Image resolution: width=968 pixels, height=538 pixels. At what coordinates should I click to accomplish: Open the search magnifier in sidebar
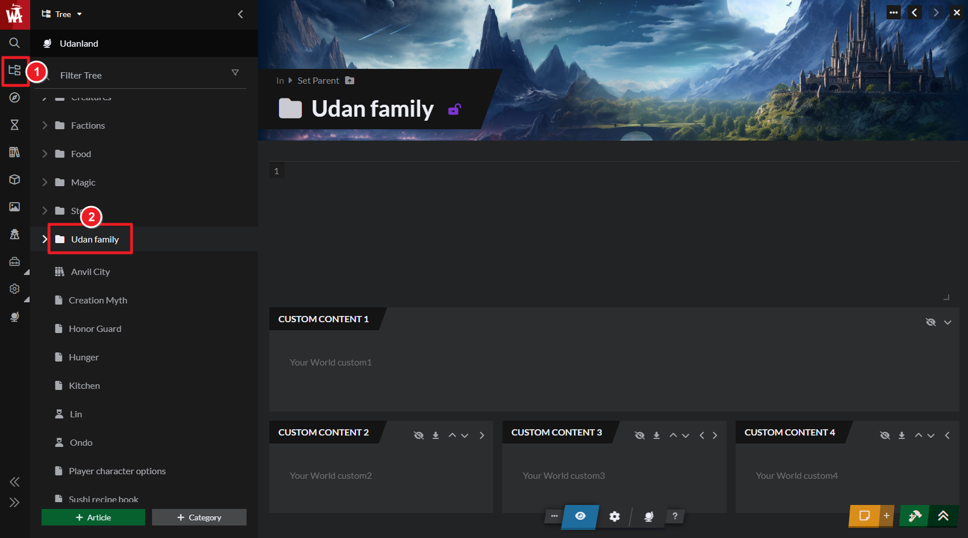click(x=15, y=43)
